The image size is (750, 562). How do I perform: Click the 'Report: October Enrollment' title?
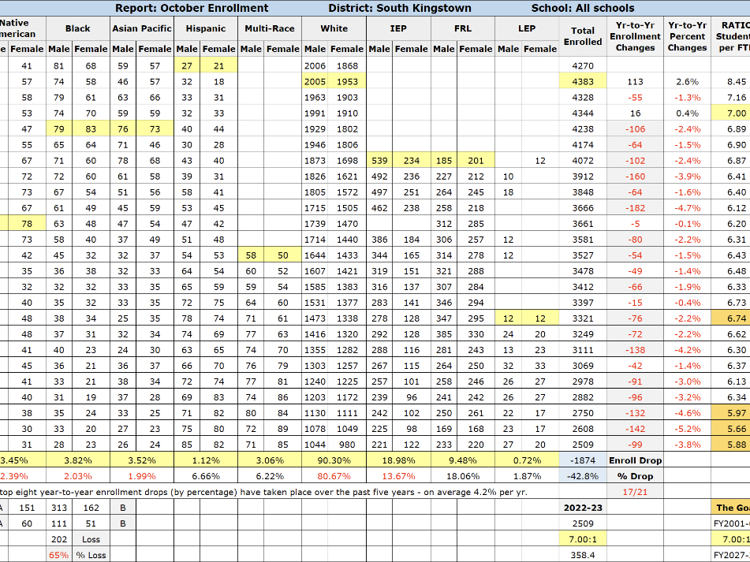[192, 8]
